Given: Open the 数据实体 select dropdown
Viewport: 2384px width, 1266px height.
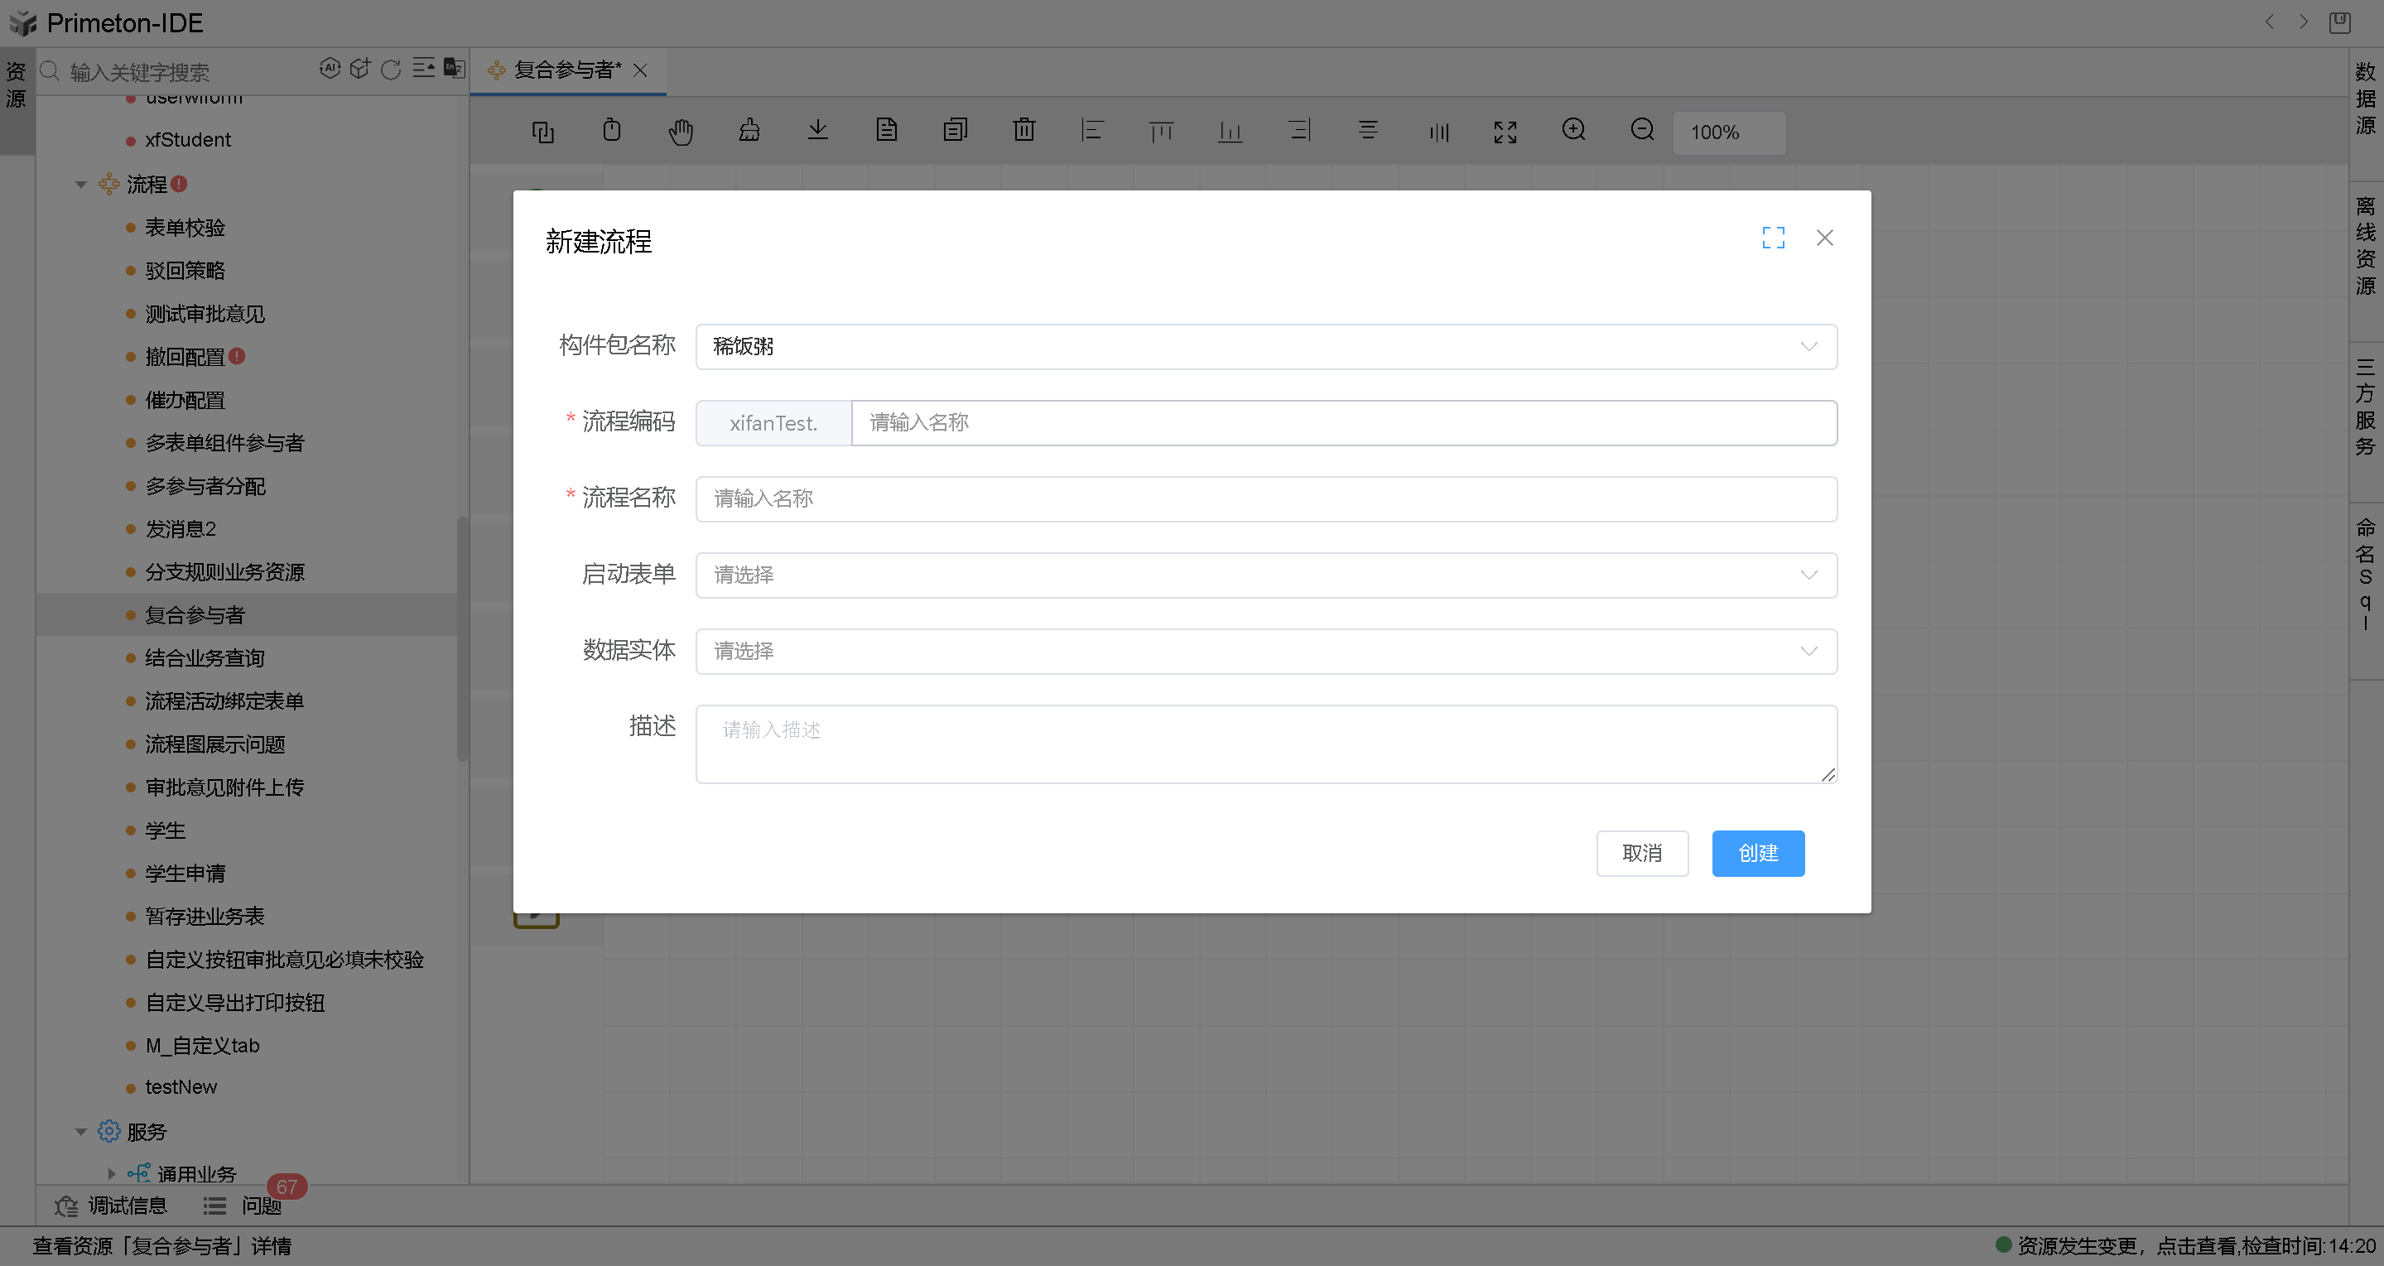Looking at the screenshot, I should [1265, 652].
